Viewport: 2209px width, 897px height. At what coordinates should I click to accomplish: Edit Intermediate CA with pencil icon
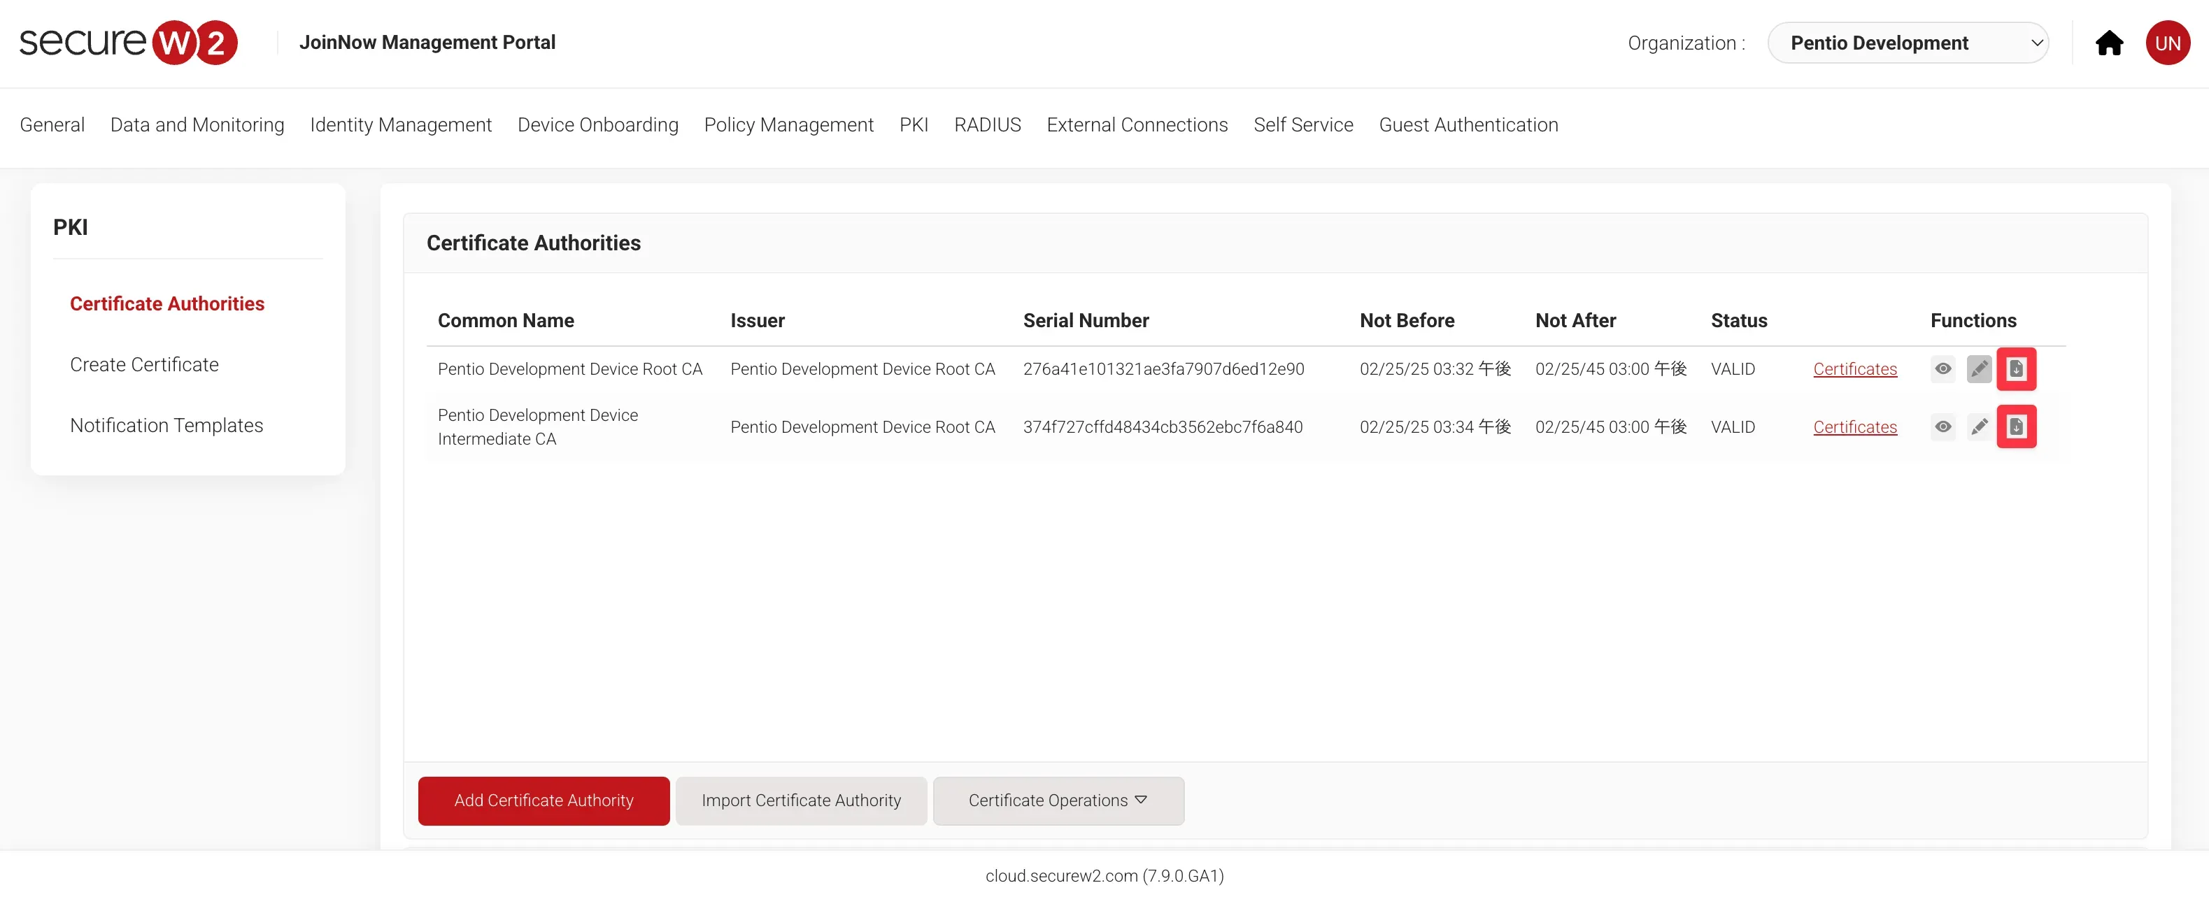[1979, 426]
